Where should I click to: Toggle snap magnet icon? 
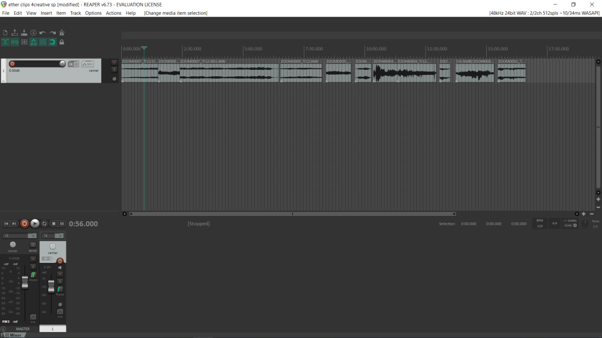tap(52, 42)
